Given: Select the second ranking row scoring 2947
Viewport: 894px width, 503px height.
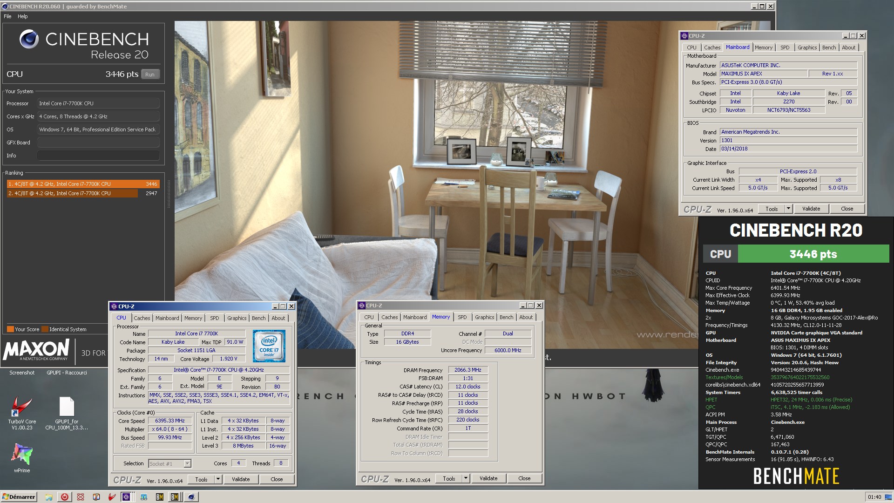Looking at the screenshot, I should pos(83,193).
